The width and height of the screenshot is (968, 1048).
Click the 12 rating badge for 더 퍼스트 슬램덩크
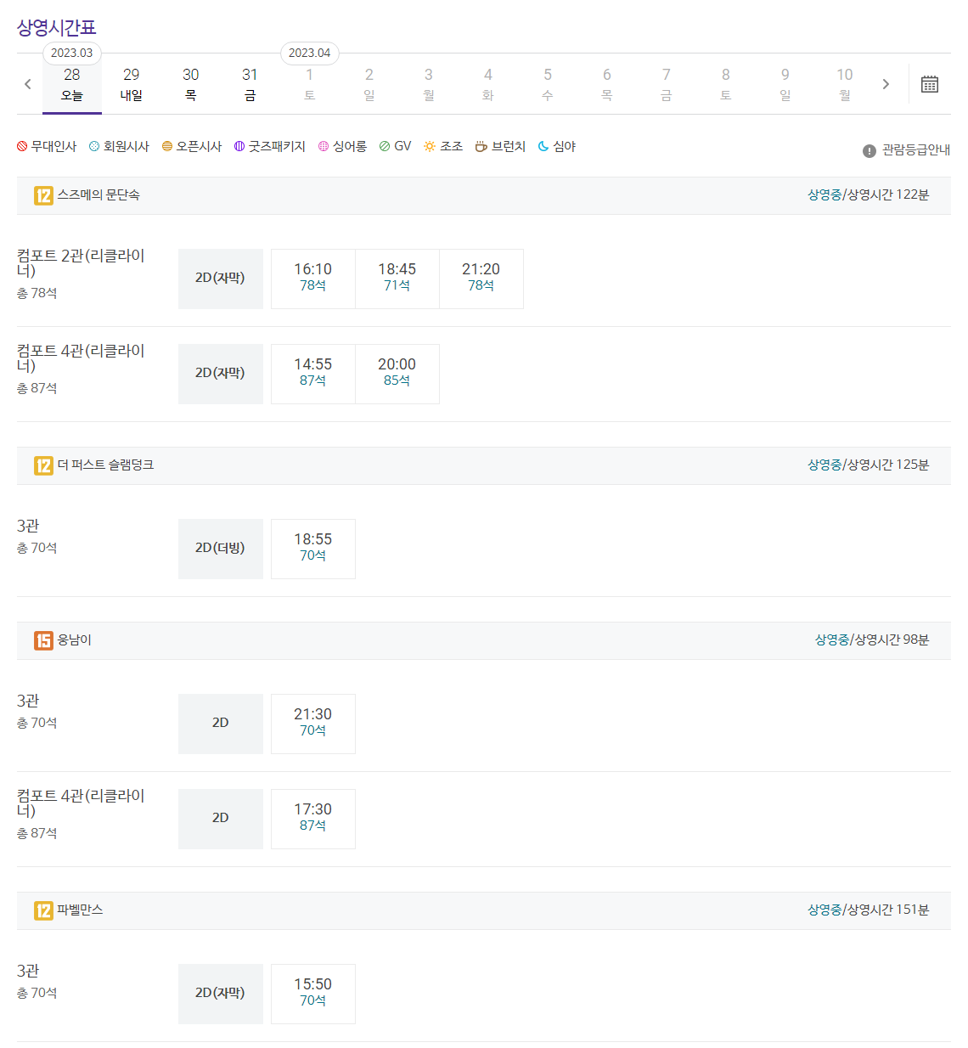pyautogui.click(x=43, y=465)
